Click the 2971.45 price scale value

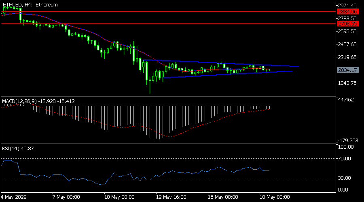point(347,5)
